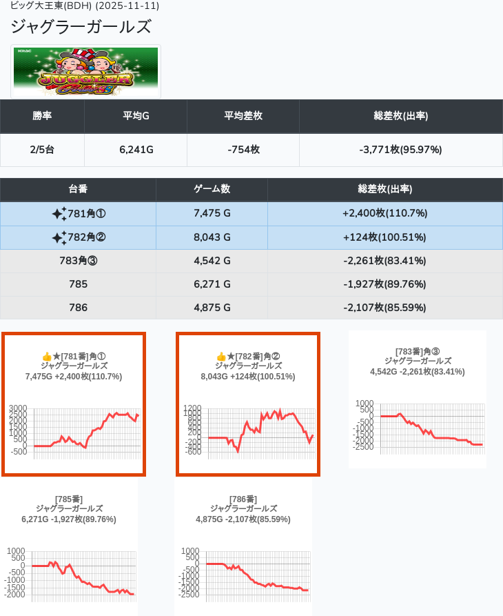Click the ジャグラーガールズ page heading
503x616 pixels.
click(81, 28)
